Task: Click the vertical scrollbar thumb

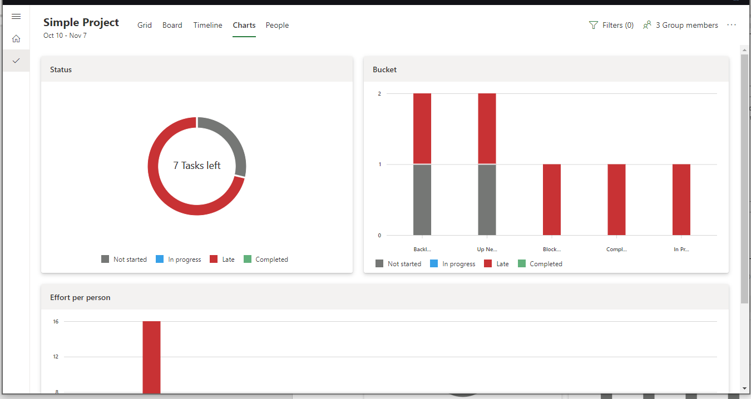Action: [745, 179]
